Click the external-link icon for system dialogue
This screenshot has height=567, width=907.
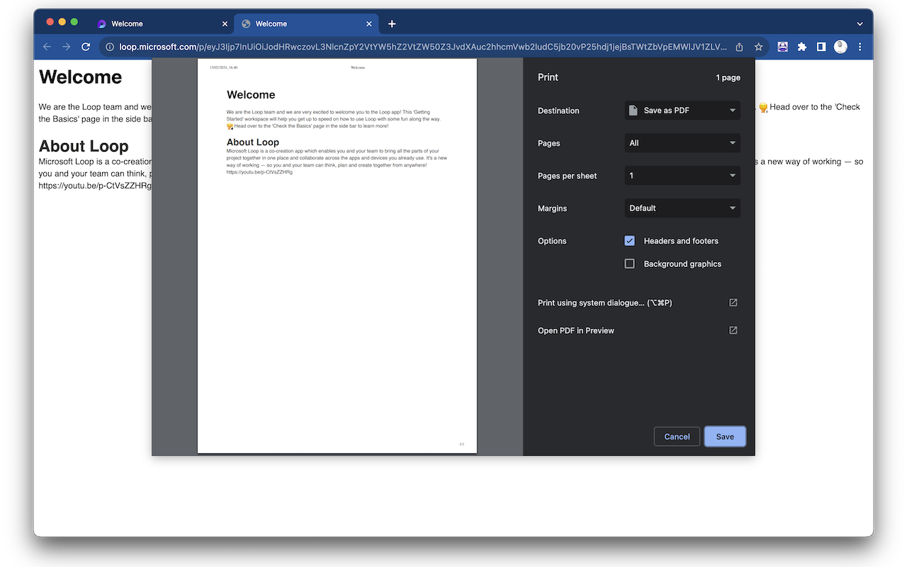733,303
